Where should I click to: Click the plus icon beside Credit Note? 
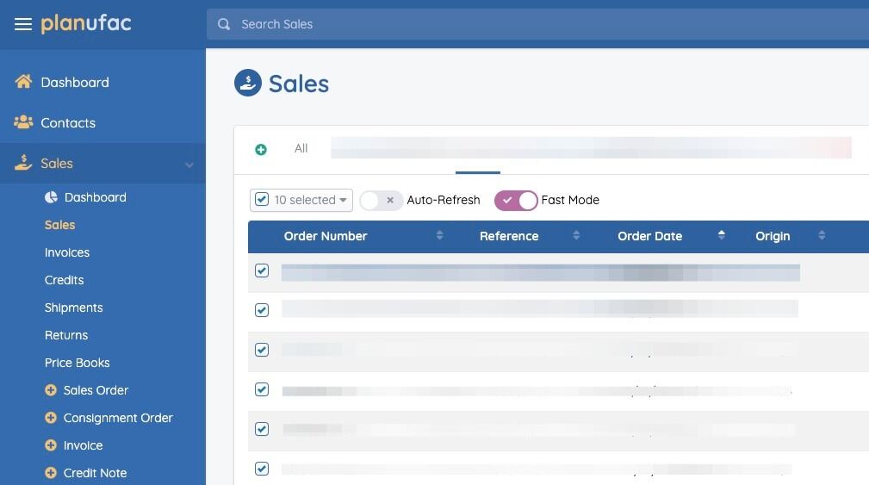click(51, 473)
